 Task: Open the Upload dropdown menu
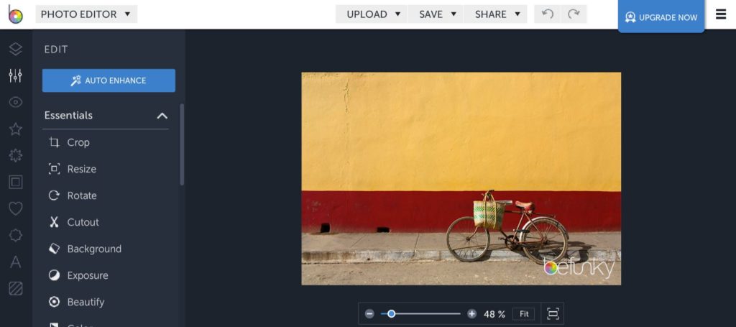372,14
